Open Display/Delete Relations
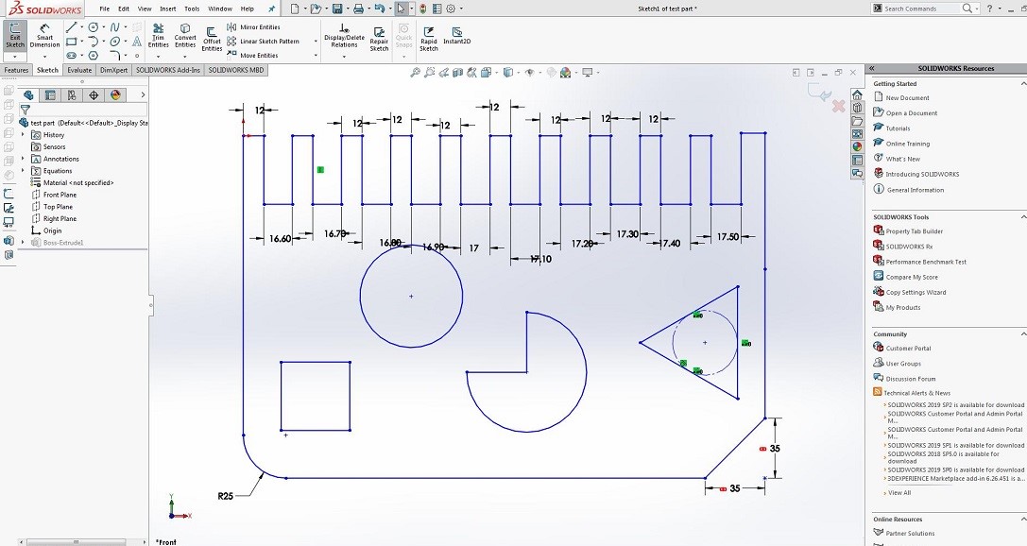The height and width of the screenshot is (546, 1027). coord(344,36)
